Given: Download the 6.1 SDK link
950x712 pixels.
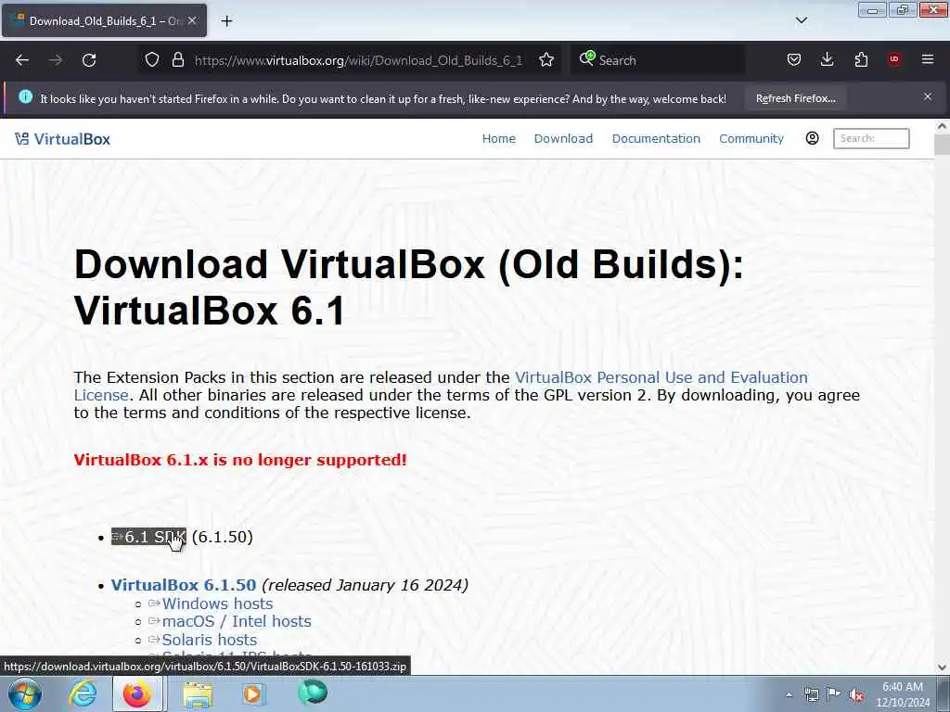Looking at the screenshot, I should [149, 537].
